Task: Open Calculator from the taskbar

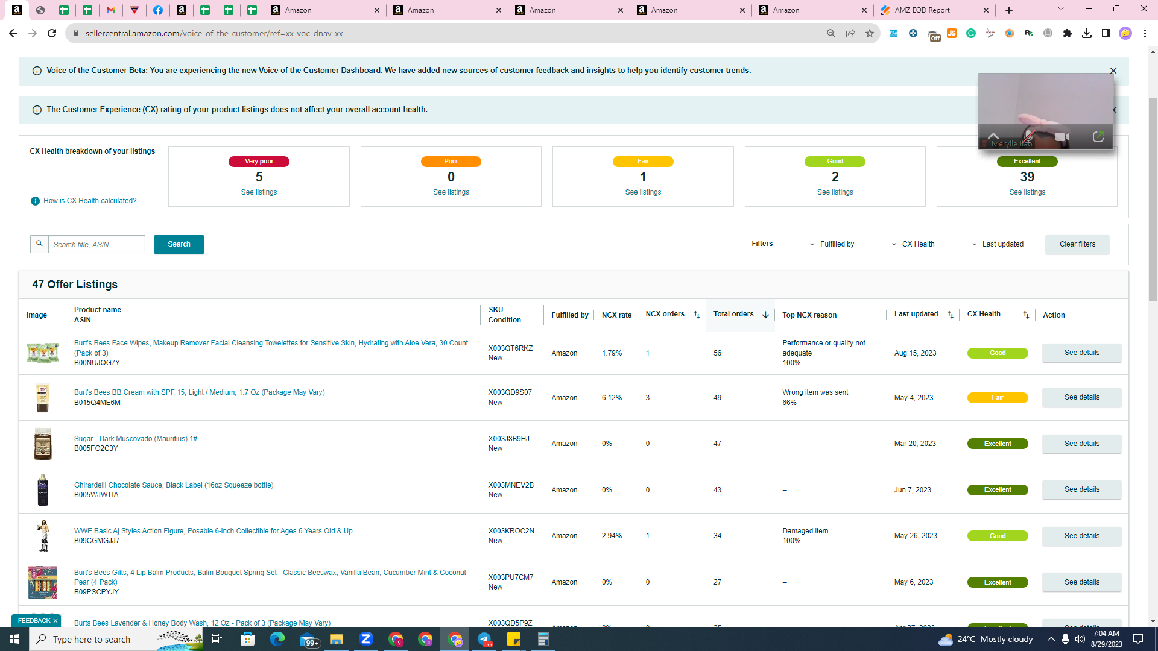Action: point(543,639)
